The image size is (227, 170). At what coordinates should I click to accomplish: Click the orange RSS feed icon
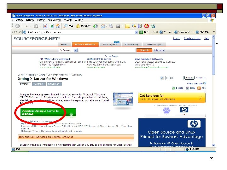[199, 88]
